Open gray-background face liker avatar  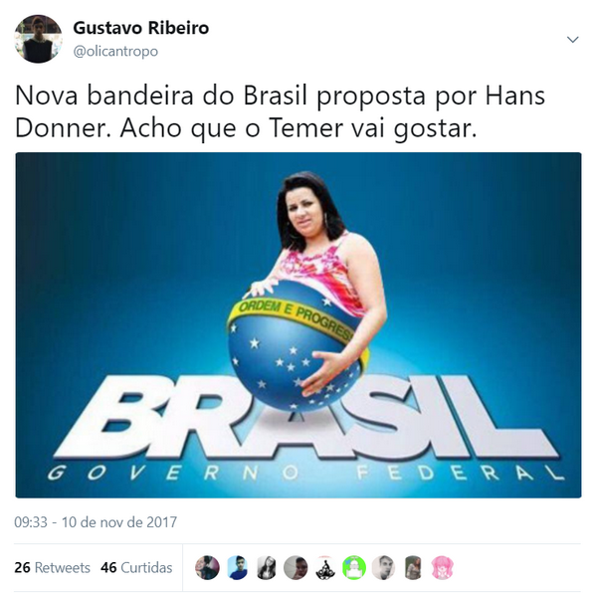click(296, 568)
